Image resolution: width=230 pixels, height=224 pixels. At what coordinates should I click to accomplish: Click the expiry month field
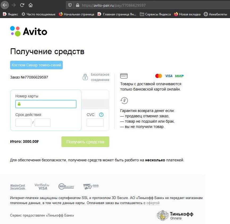pyautogui.click(x=23, y=123)
